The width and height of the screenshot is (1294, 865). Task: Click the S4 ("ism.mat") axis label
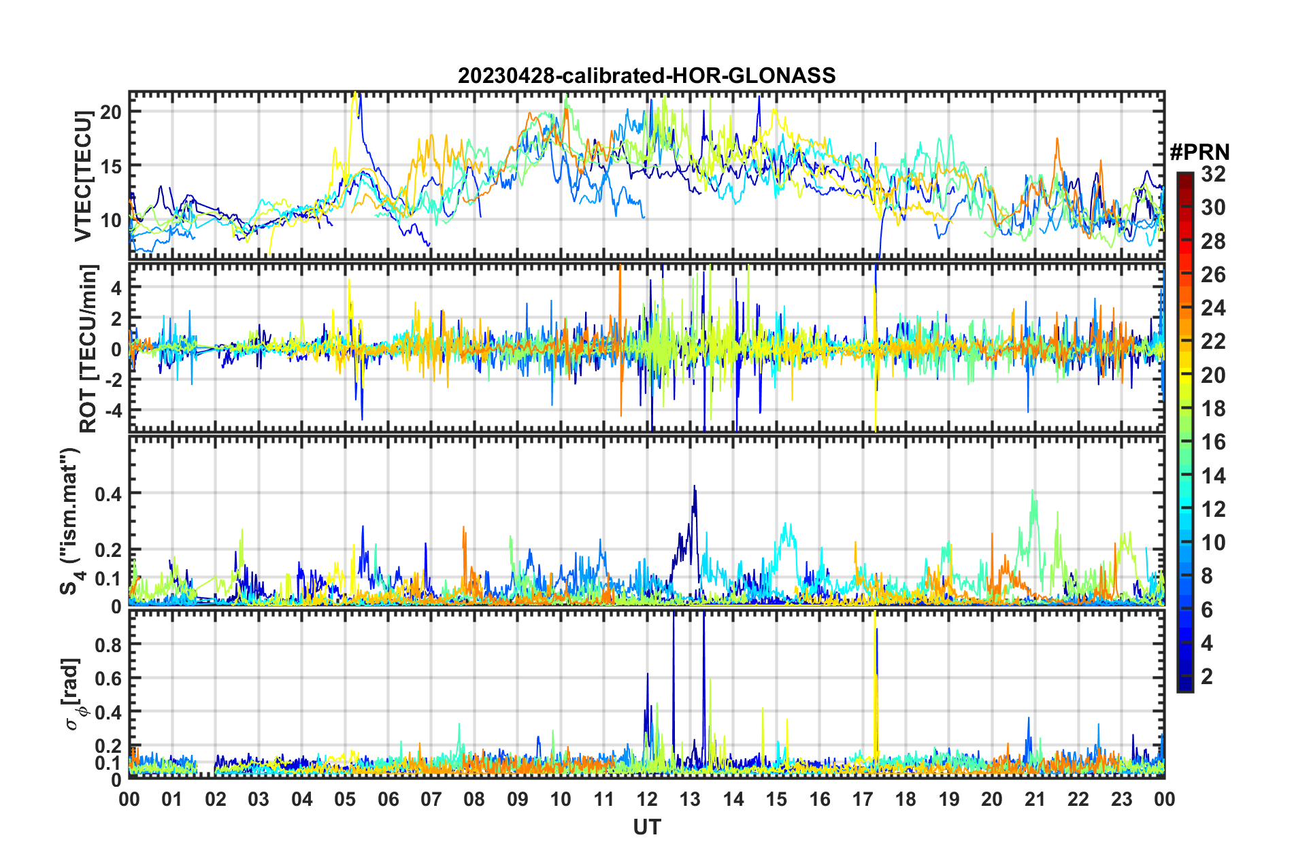(x=70, y=521)
